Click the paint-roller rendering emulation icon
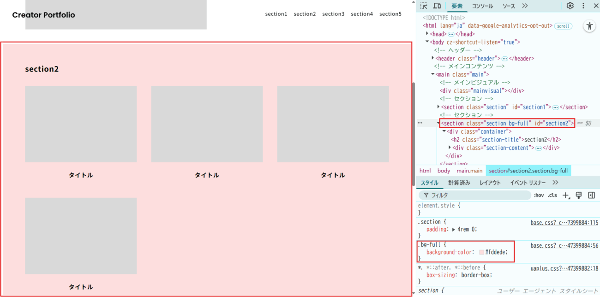This screenshot has height=297, width=600. tap(579, 196)
